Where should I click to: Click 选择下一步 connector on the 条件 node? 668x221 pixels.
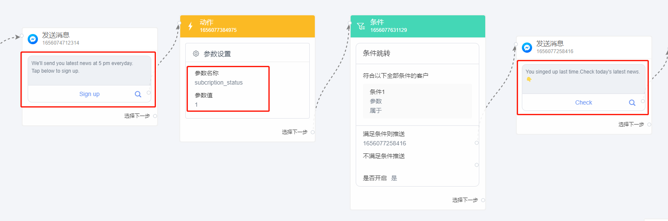pyautogui.click(x=483, y=200)
